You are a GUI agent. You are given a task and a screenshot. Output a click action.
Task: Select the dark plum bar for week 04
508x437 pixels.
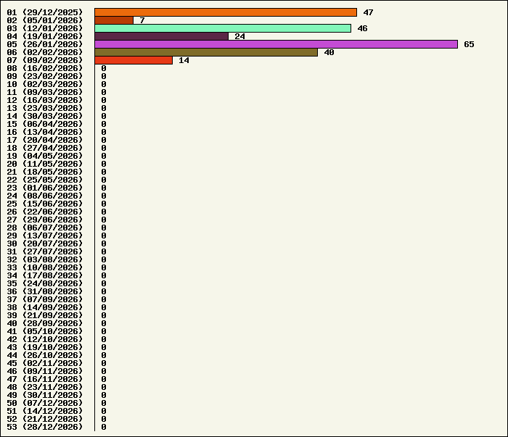click(x=161, y=36)
